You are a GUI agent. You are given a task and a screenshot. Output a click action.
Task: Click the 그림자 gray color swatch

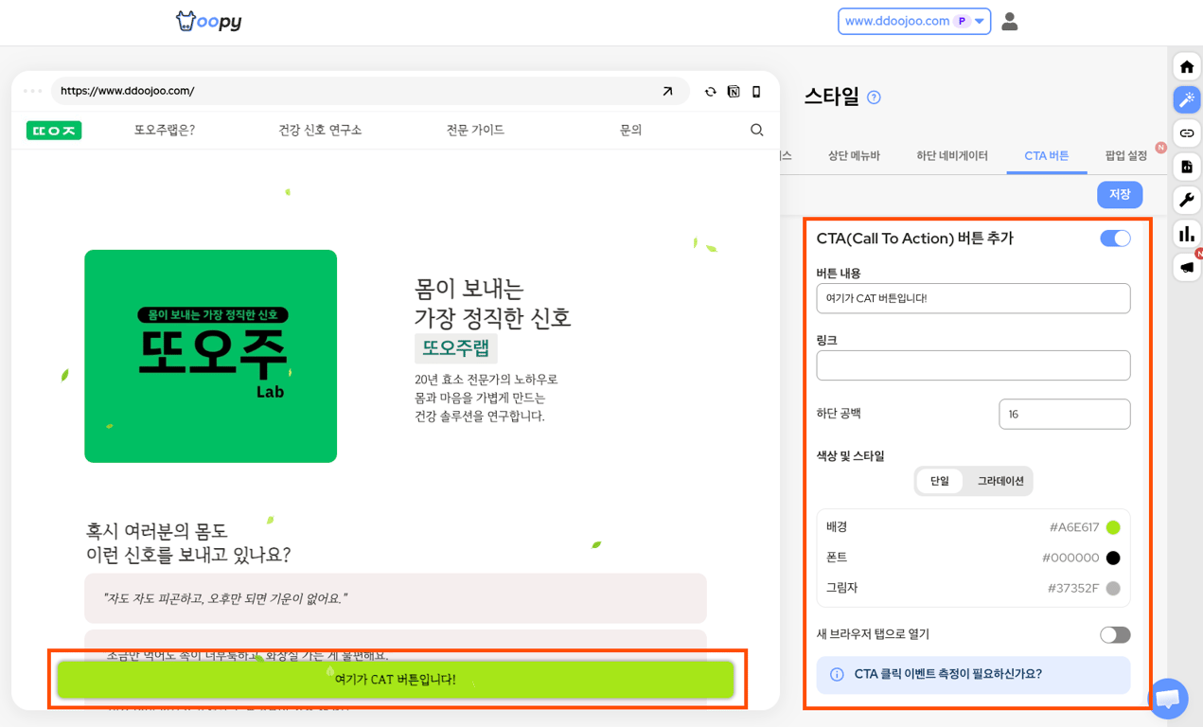(x=1113, y=588)
